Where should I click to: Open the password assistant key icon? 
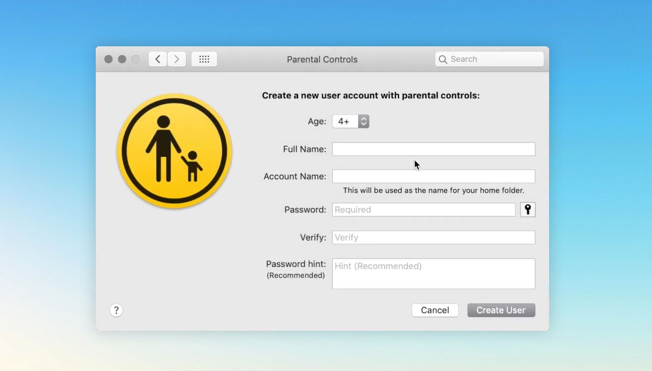coord(528,209)
